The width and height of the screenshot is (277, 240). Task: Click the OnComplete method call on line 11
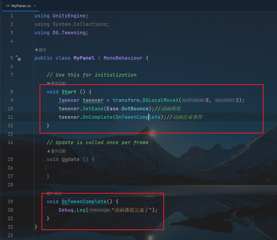click(x=98, y=117)
